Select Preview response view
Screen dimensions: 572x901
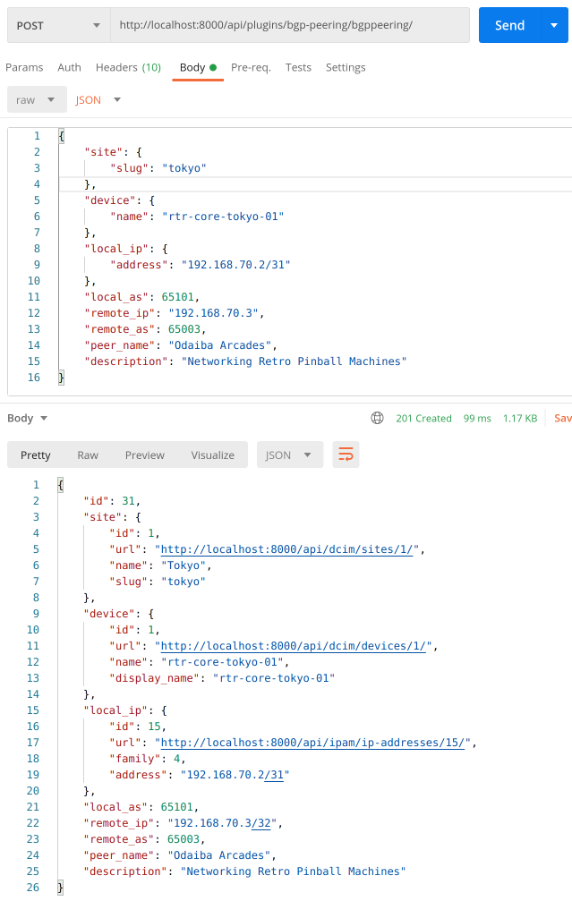(x=145, y=455)
